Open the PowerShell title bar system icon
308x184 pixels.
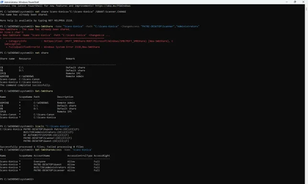tap(2, 2)
